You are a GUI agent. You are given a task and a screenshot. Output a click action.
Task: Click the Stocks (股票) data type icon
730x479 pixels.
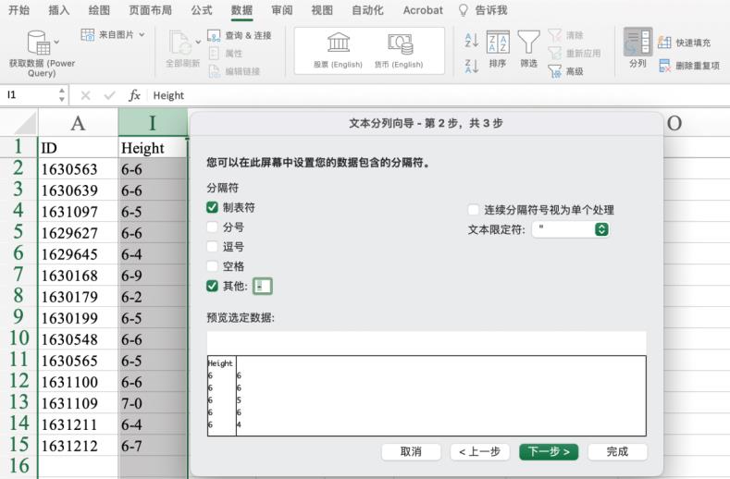[333, 43]
